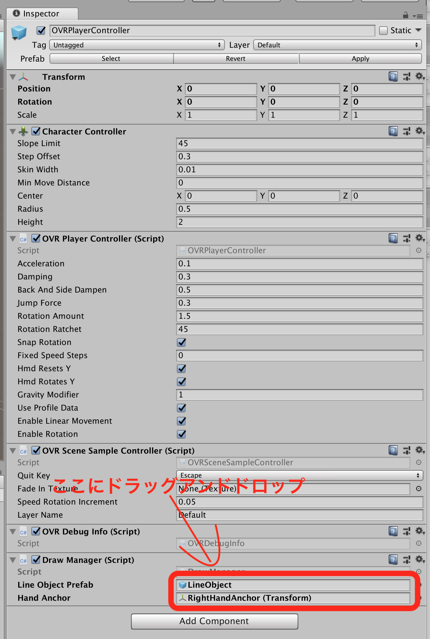Open object picker for OVRDebugInfo script
430x639 pixels.
pyautogui.click(x=419, y=543)
